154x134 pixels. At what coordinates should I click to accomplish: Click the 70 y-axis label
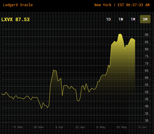pyautogui.click(x=147, y=63)
